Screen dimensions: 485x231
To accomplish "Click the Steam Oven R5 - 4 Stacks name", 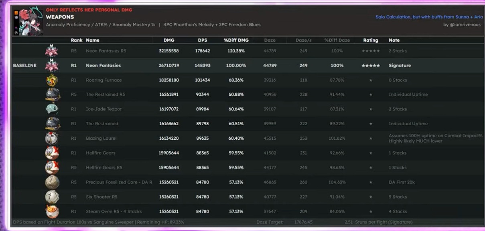I will pyautogui.click(x=114, y=211).
